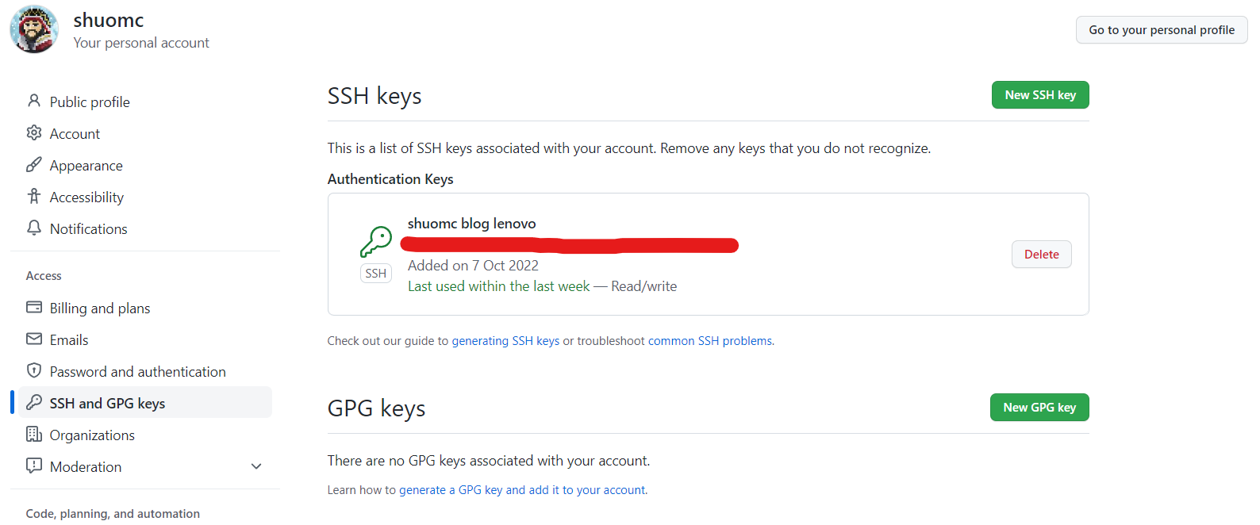Image resolution: width=1260 pixels, height=525 pixels.
Task: Click the Notifications bell icon
Action: tap(33, 228)
